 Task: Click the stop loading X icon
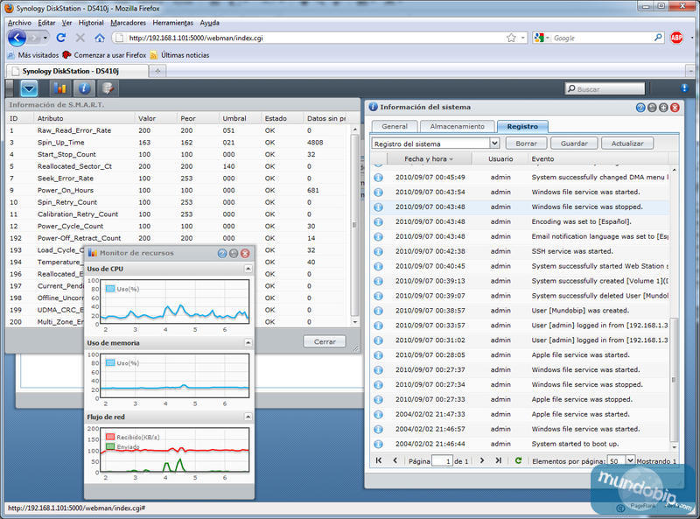pos(80,38)
